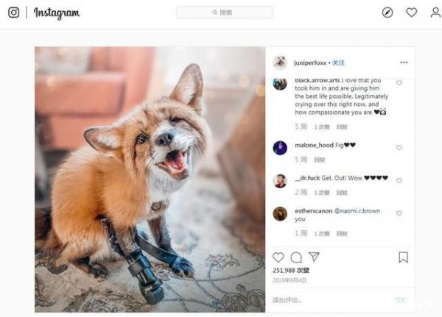Open the activity heart icon in header

[412, 13]
